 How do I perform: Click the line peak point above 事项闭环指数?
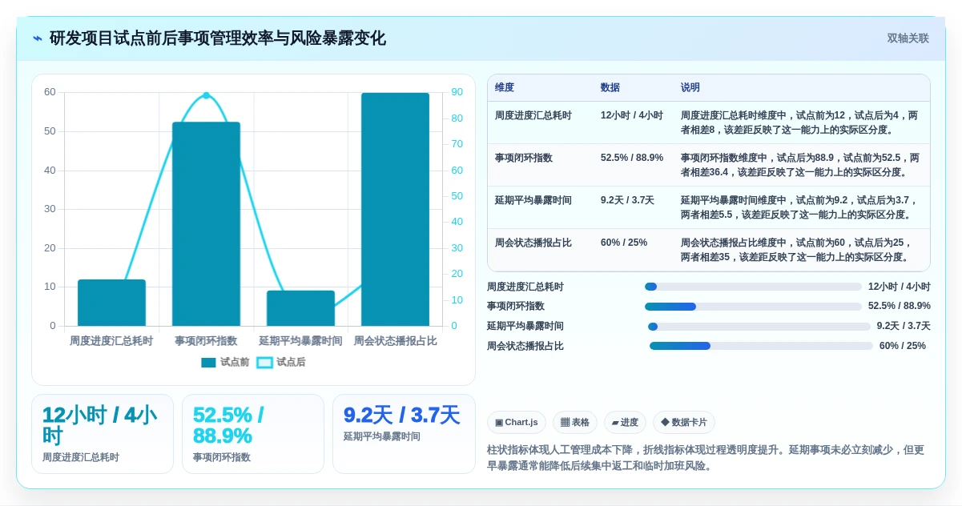click(206, 95)
